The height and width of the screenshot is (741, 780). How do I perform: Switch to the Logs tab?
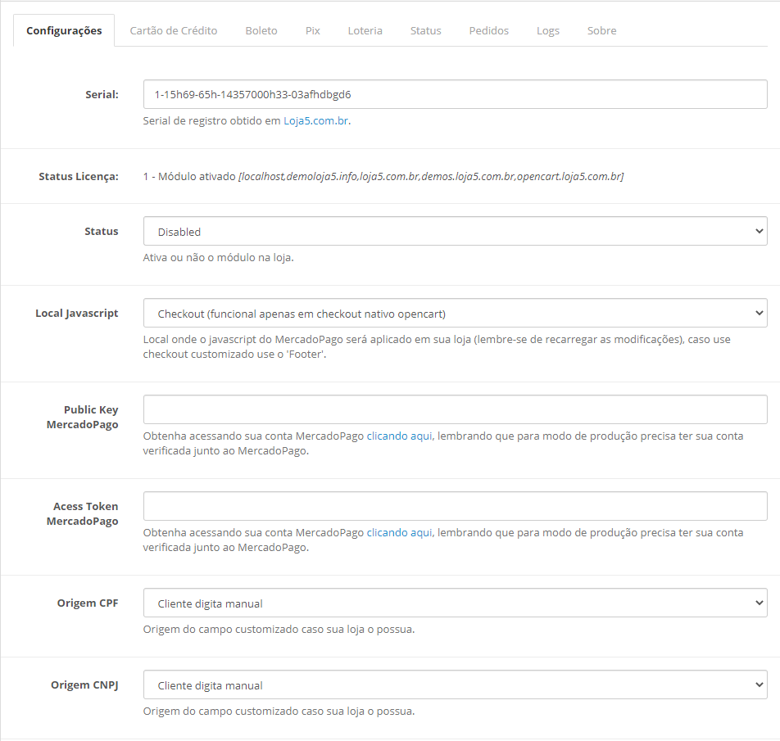click(x=548, y=31)
